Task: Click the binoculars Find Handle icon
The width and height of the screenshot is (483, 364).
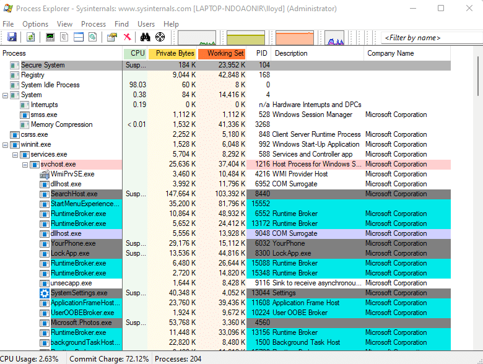Action: point(146,37)
